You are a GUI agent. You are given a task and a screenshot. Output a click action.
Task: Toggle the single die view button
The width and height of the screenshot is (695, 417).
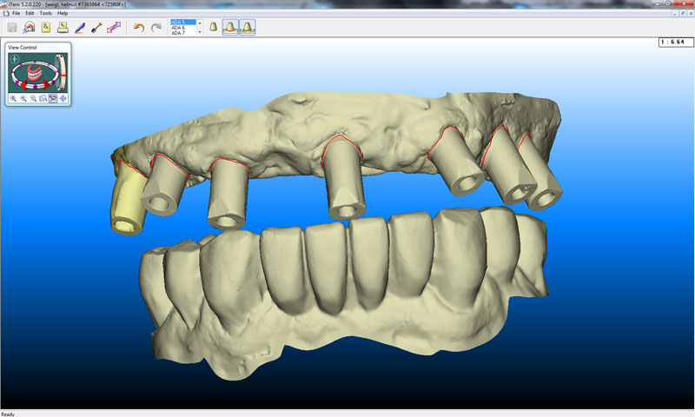click(213, 28)
